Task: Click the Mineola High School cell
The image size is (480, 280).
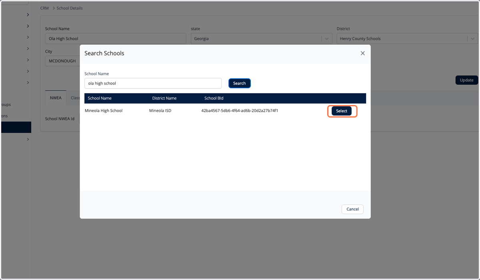Action: point(104,111)
